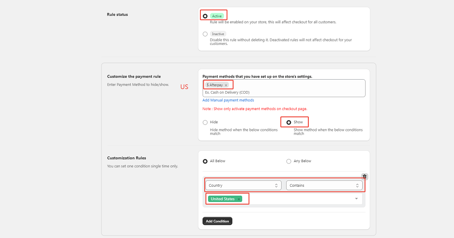Delete the condition with the trash icon
This screenshot has height=238, width=454.
click(364, 177)
